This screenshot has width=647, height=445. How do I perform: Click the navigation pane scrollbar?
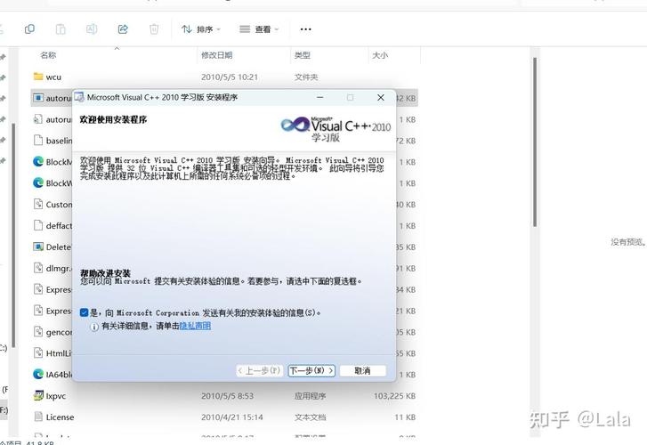point(13,235)
